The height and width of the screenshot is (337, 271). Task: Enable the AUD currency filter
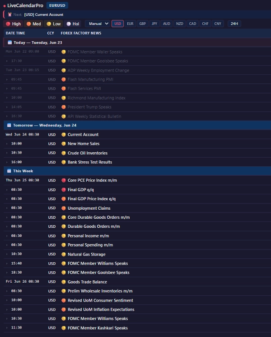[167, 24]
